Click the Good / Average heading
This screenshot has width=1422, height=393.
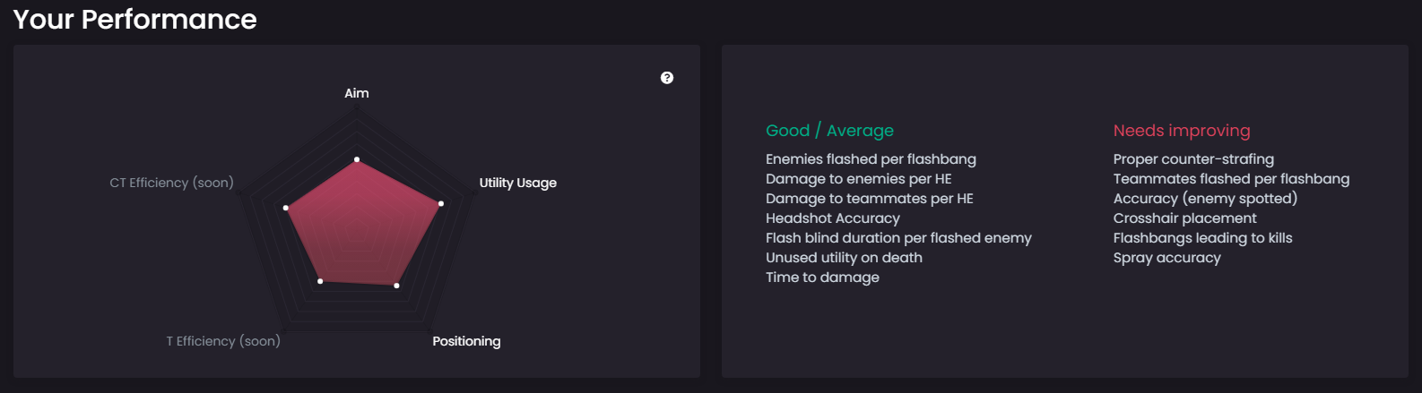pos(829,131)
